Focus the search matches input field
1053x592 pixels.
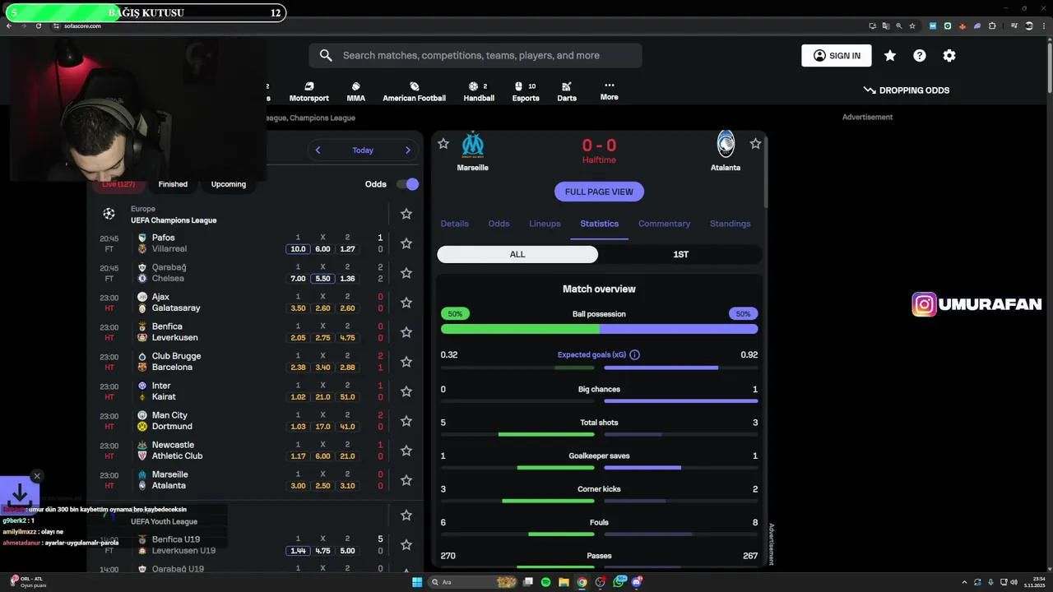475,56
